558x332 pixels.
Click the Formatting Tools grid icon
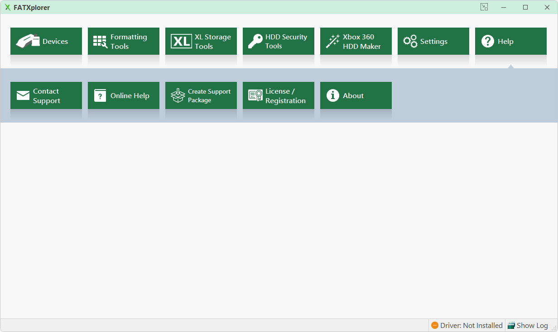click(100, 42)
